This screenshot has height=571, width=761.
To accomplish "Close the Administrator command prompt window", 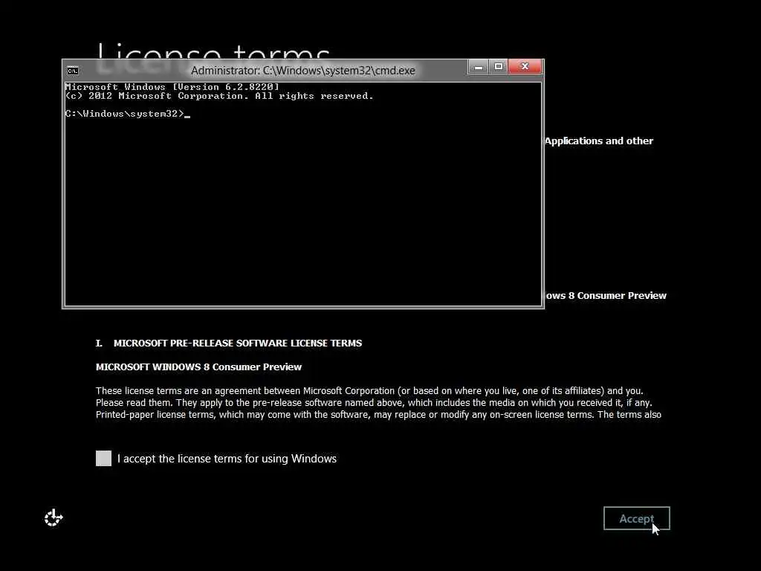I will tap(525, 66).
